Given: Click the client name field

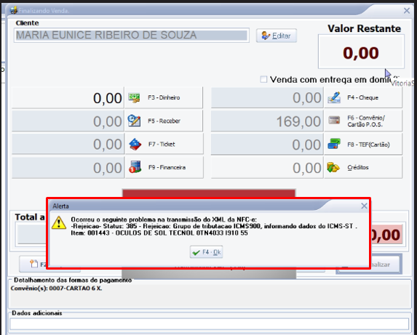Looking at the screenshot, I should 132,36.
